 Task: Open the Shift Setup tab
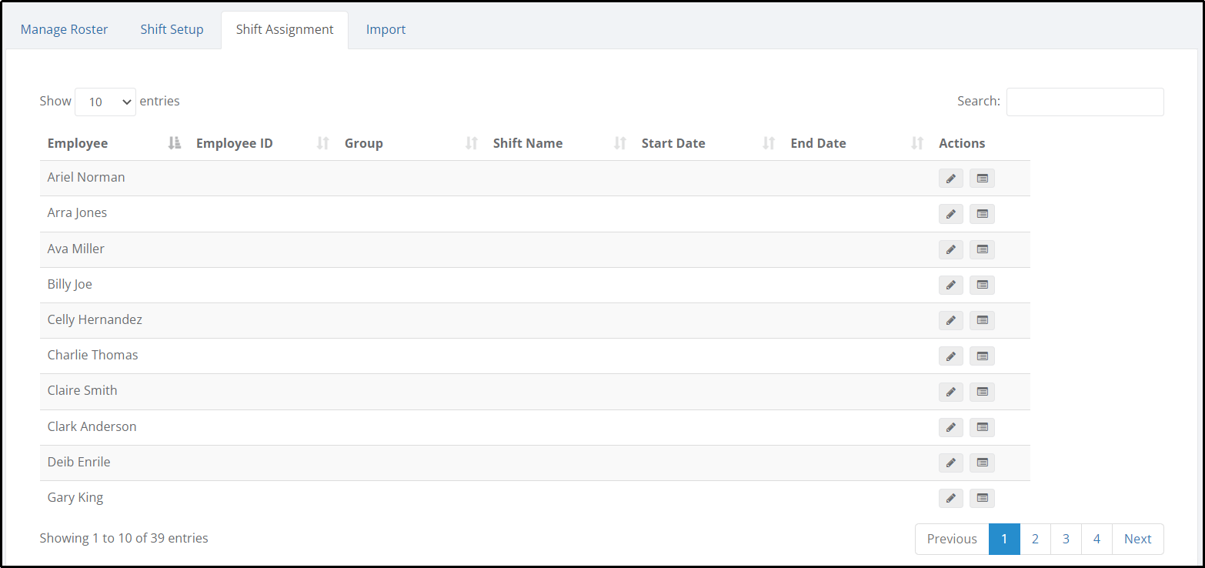(x=172, y=29)
